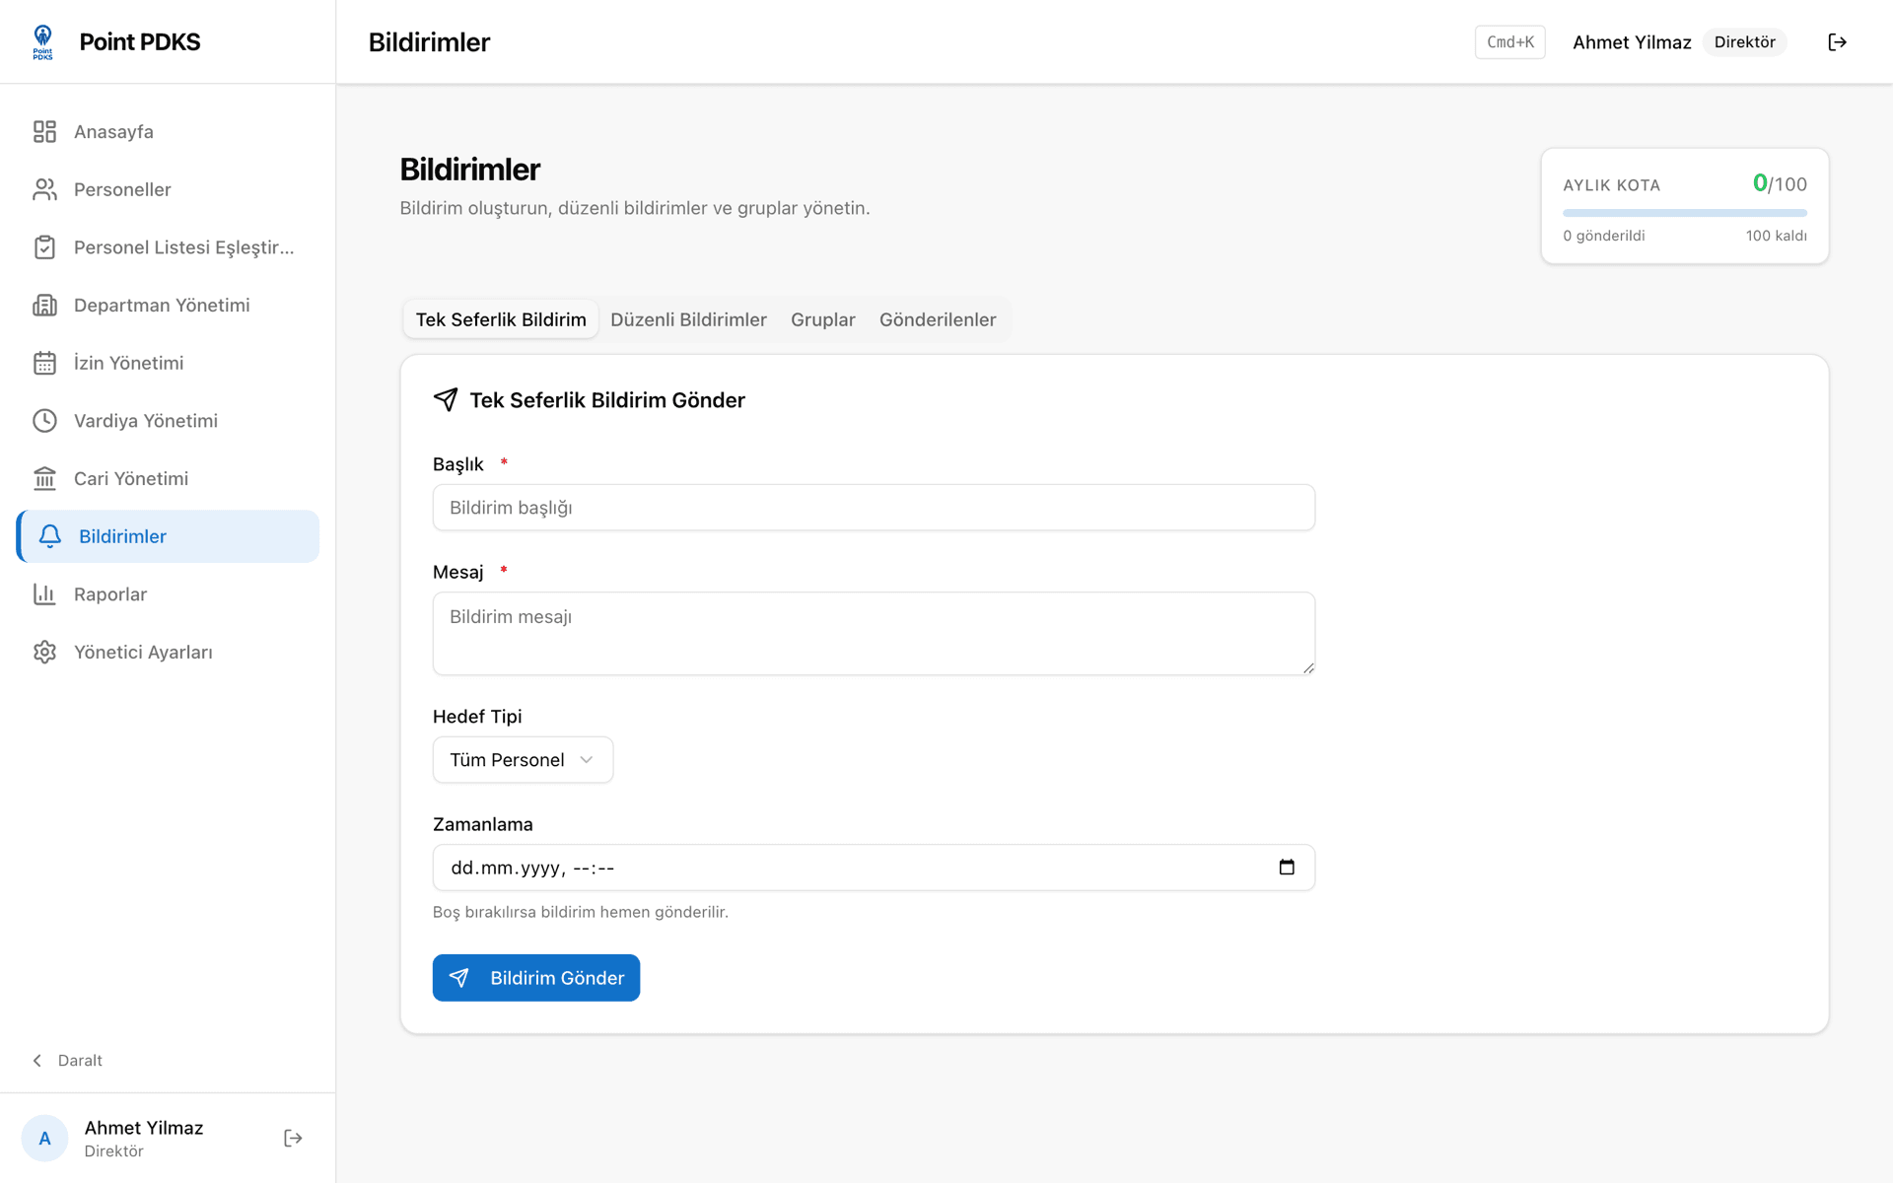Click the Yönetici Ayarları gear icon
The image size is (1893, 1183).
coord(44,652)
